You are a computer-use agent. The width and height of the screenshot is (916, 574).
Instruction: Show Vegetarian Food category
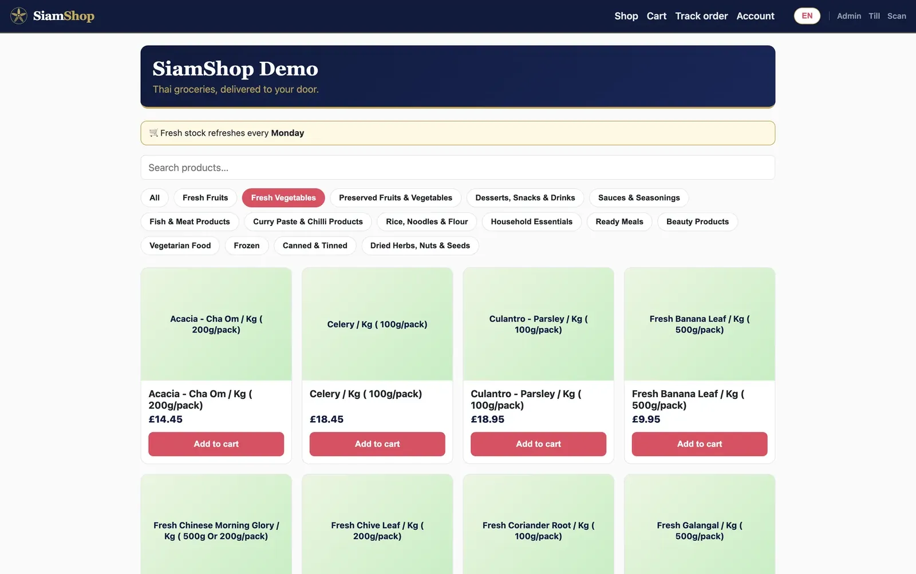coord(180,246)
